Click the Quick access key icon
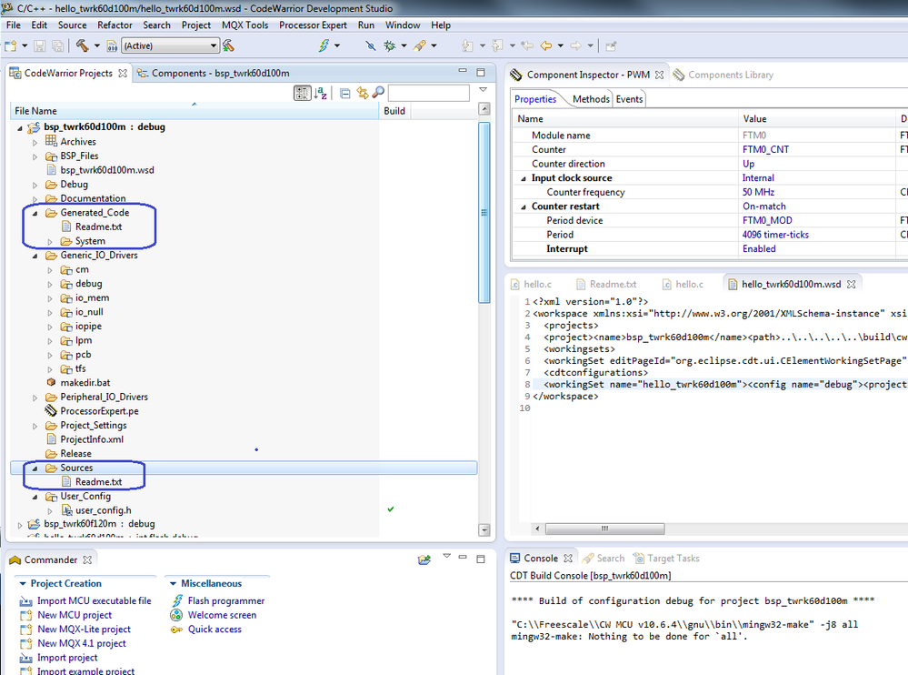Screen dimensions: 908x675 (x=177, y=630)
